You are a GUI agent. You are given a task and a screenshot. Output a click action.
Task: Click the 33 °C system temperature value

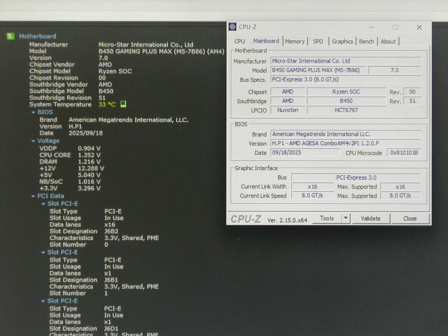pyautogui.click(x=107, y=105)
